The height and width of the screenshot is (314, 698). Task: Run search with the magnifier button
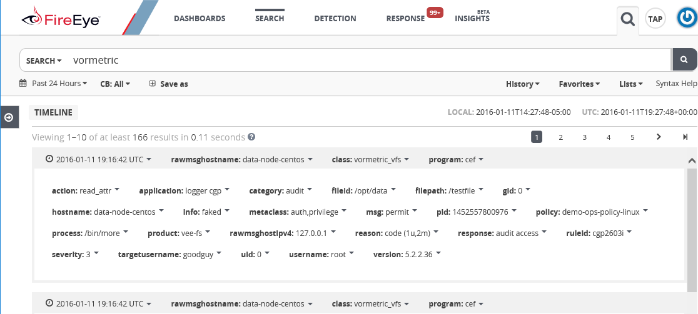pyautogui.click(x=684, y=59)
